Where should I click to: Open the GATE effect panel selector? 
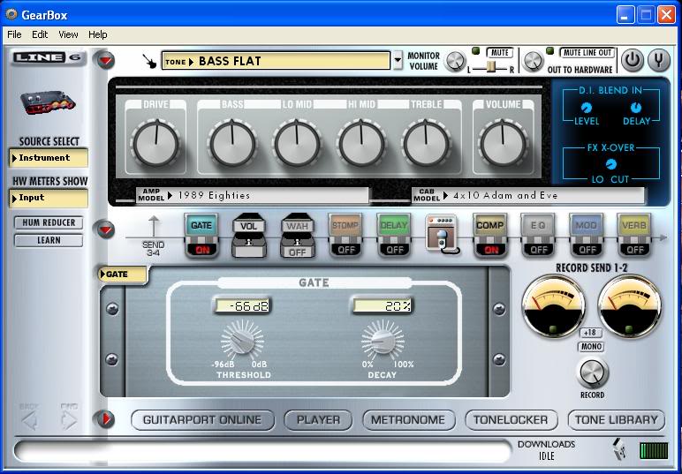pyautogui.click(x=123, y=275)
